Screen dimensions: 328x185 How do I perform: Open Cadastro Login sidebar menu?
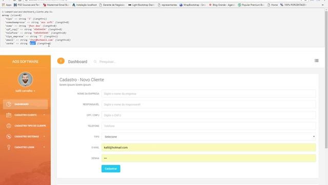coord(25,147)
